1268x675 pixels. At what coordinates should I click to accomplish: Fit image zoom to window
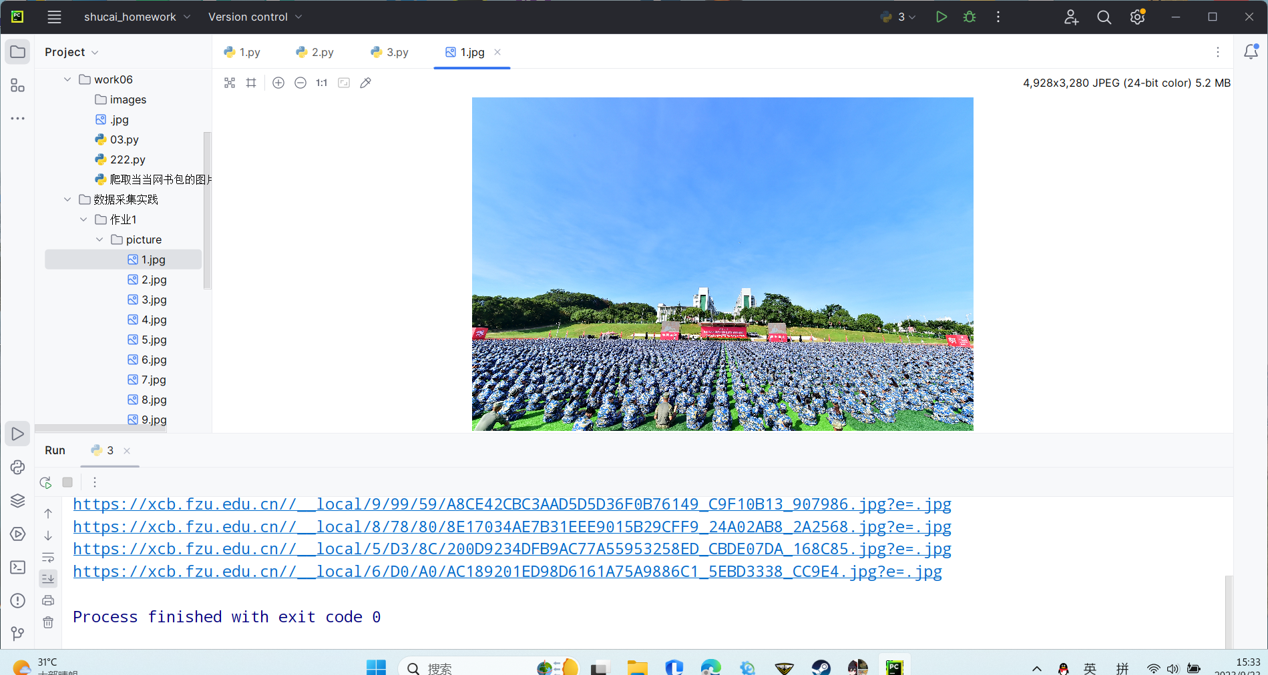point(344,83)
